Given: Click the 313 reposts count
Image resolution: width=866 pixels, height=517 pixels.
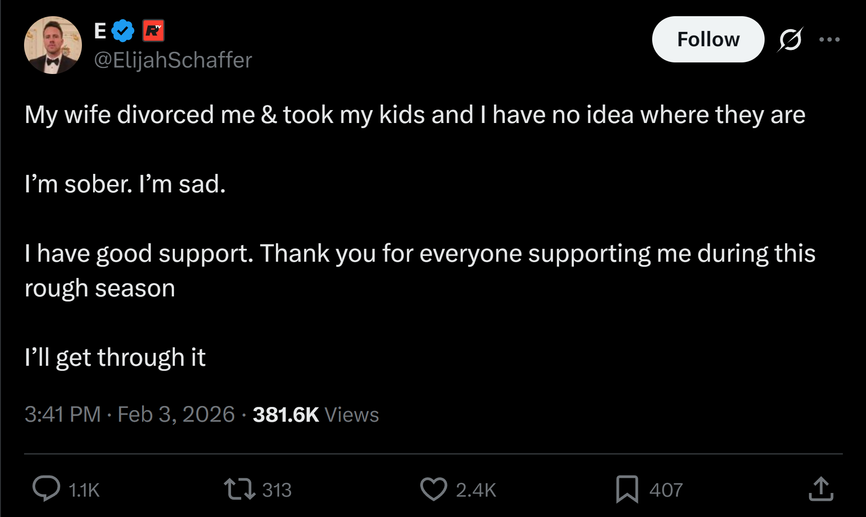Looking at the screenshot, I should tap(277, 490).
